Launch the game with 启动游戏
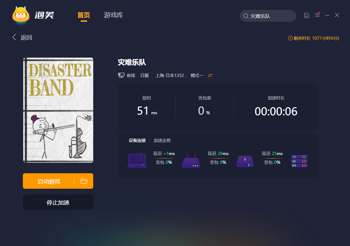This screenshot has width=350, height=246. click(x=49, y=181)
